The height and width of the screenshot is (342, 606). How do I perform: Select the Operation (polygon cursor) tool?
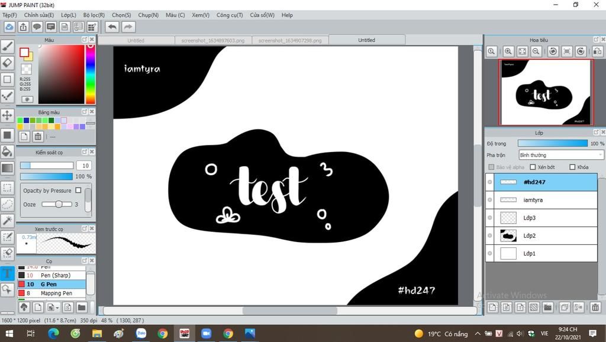pos(7,289)
